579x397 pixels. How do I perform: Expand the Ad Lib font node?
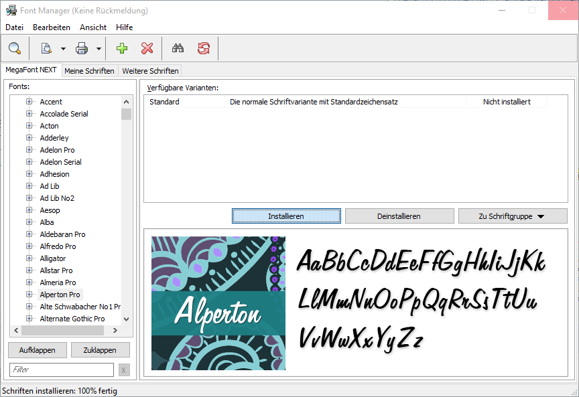(x=29, y=186)
